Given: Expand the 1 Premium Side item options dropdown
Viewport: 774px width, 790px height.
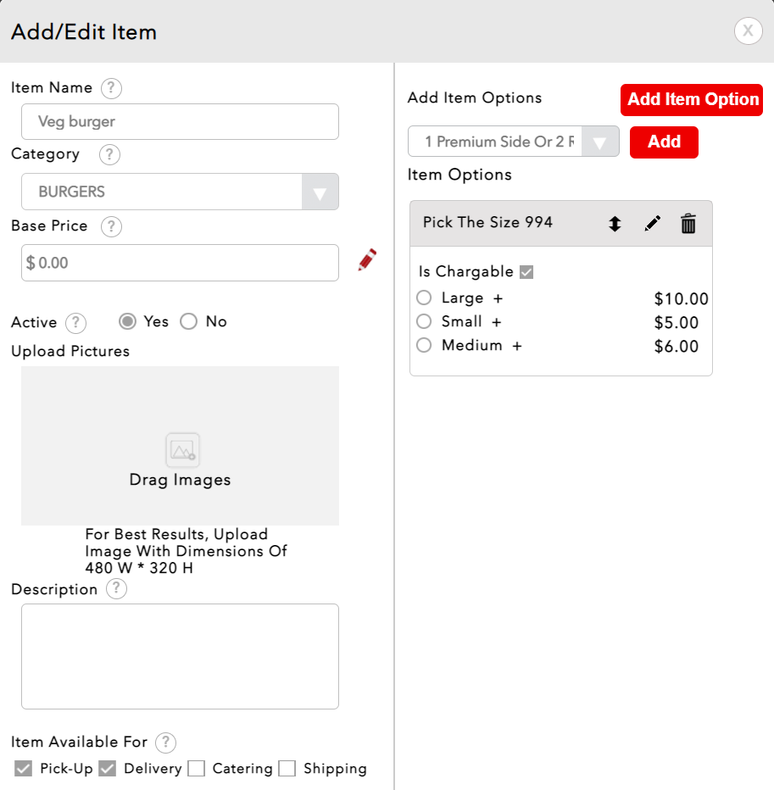Looking at the screenshot, I should click(x=599, y=142).
